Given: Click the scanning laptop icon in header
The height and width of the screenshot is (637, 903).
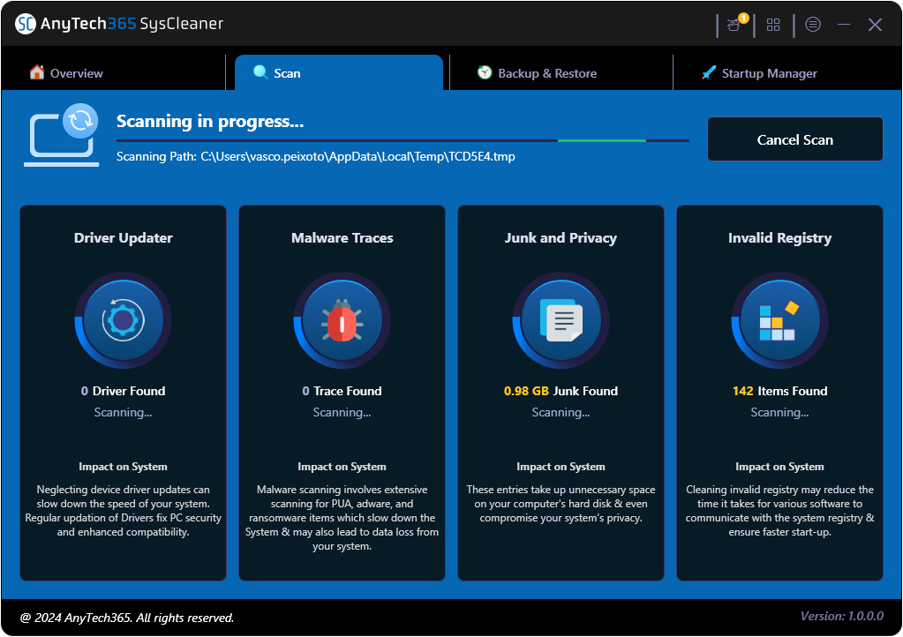Looking at the screenshot, I should pyautogui.click(x=61, y=133).
